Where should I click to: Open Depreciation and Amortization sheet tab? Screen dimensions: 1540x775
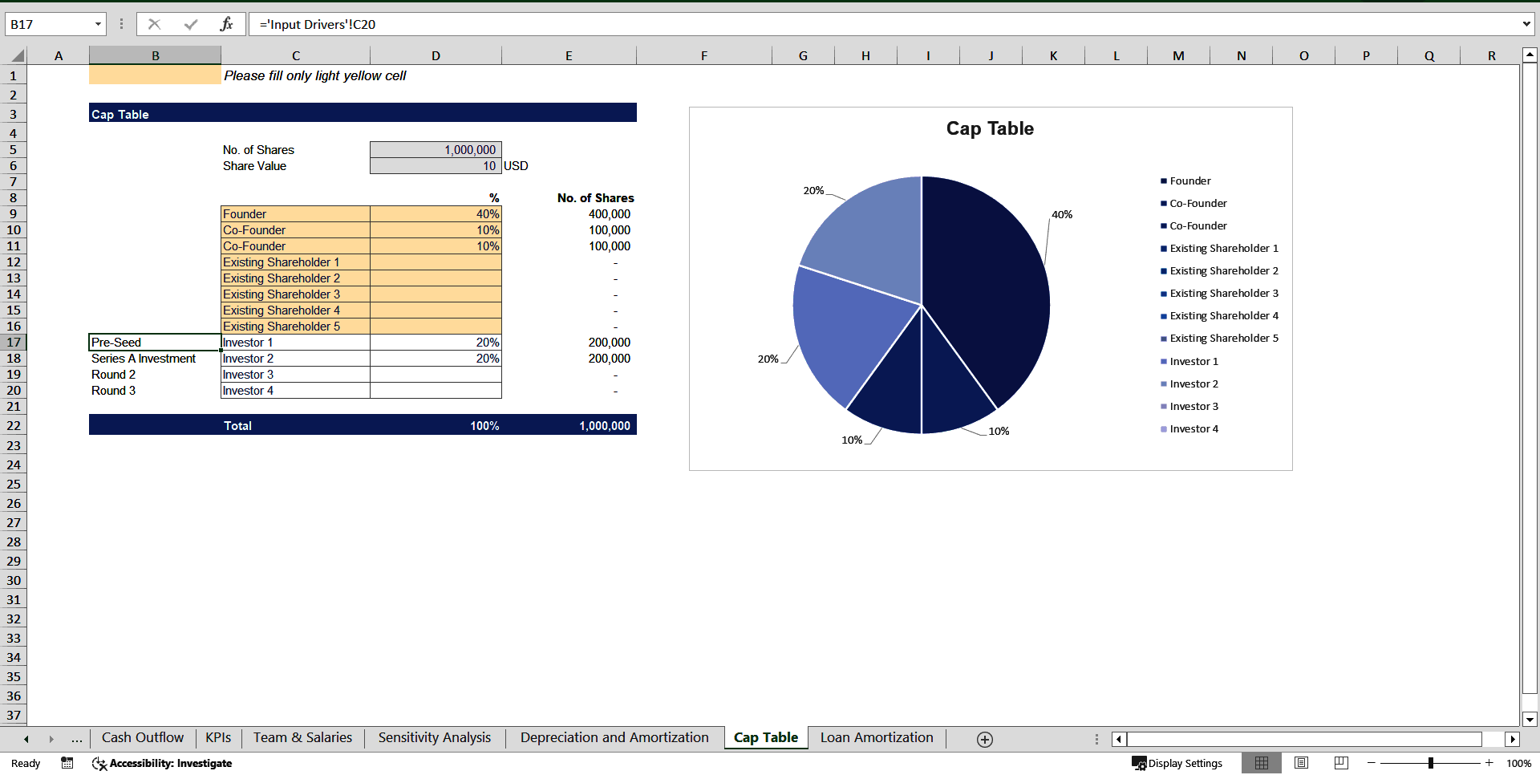coord(614,737)
